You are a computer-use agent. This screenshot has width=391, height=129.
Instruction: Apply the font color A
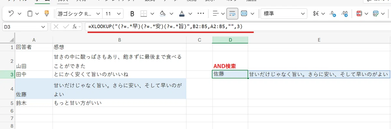coord(181,14)
